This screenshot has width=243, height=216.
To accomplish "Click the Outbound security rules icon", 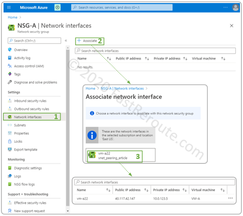I will pyautogui.click(x=10, y=109).
